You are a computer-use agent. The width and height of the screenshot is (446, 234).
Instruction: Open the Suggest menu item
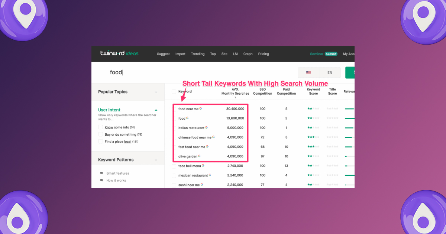click(x=163, y=54)
